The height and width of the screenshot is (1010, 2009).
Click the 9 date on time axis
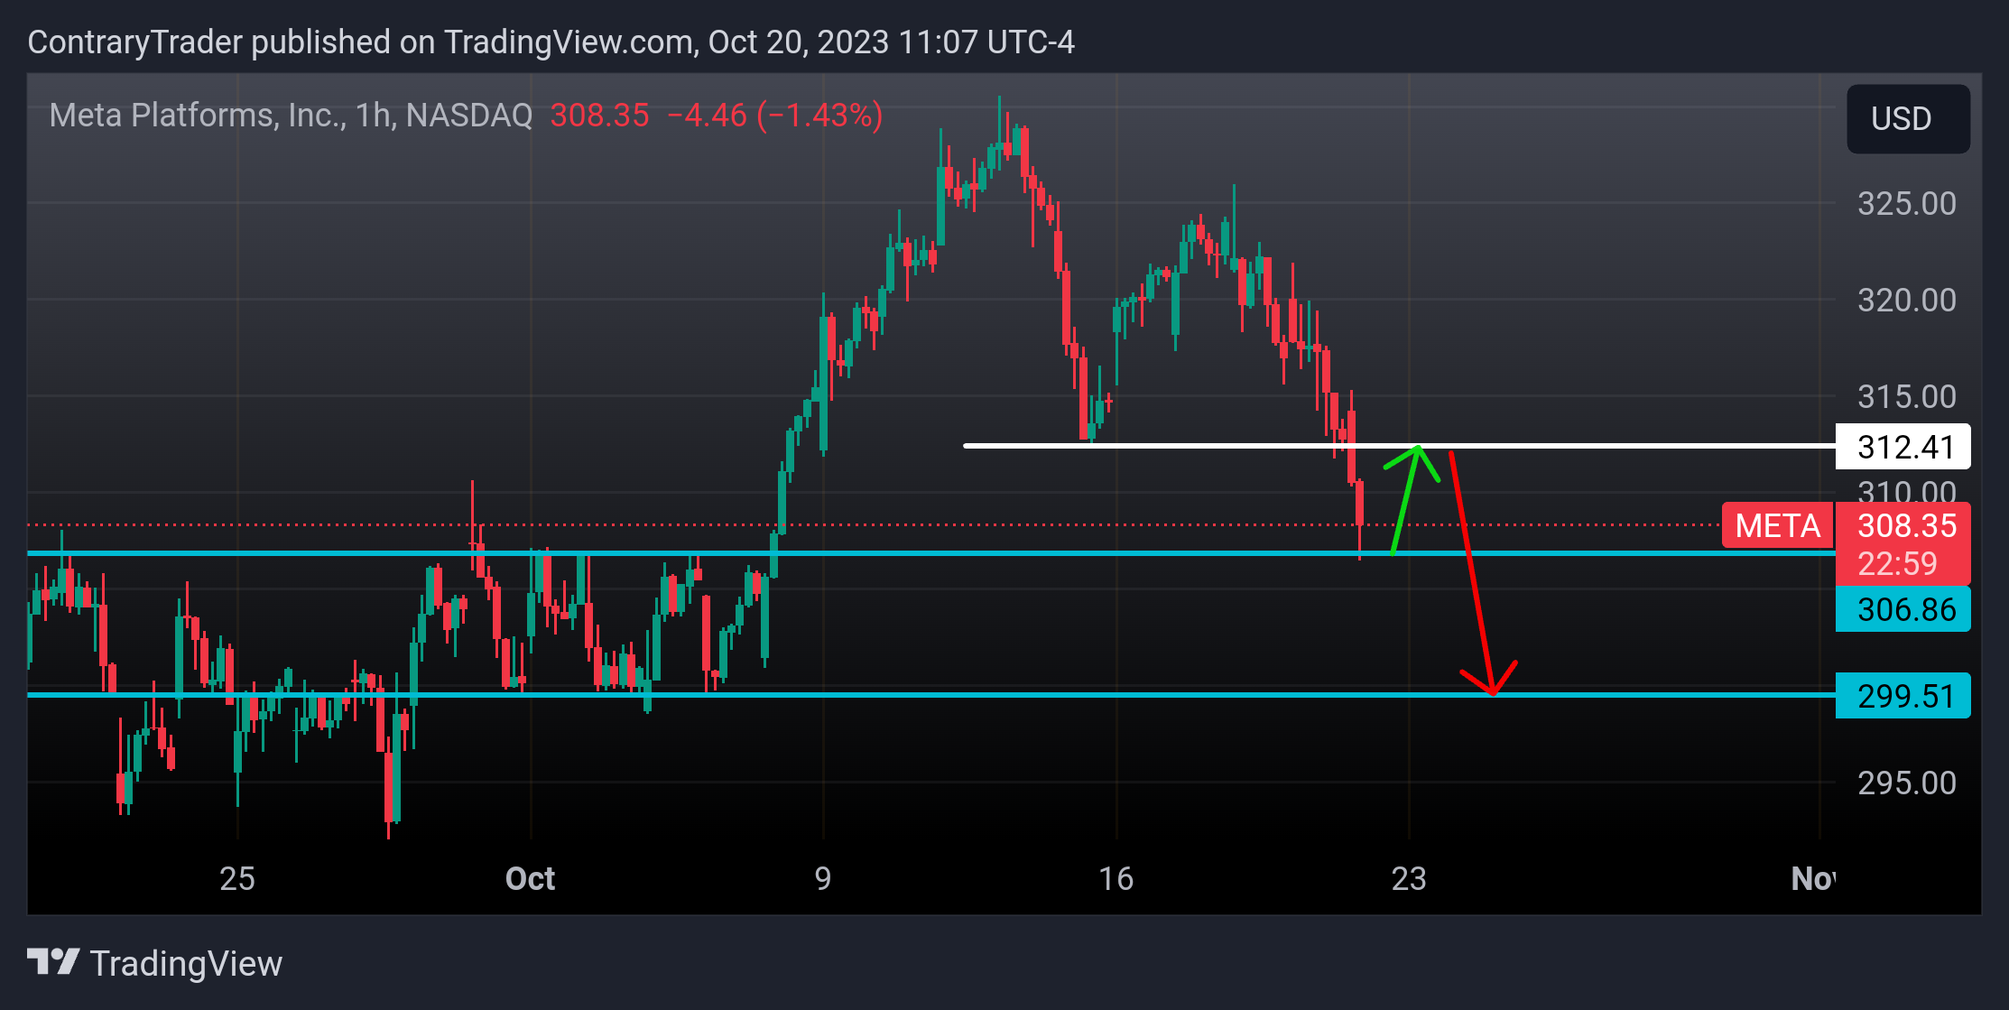tap(822, 878)
